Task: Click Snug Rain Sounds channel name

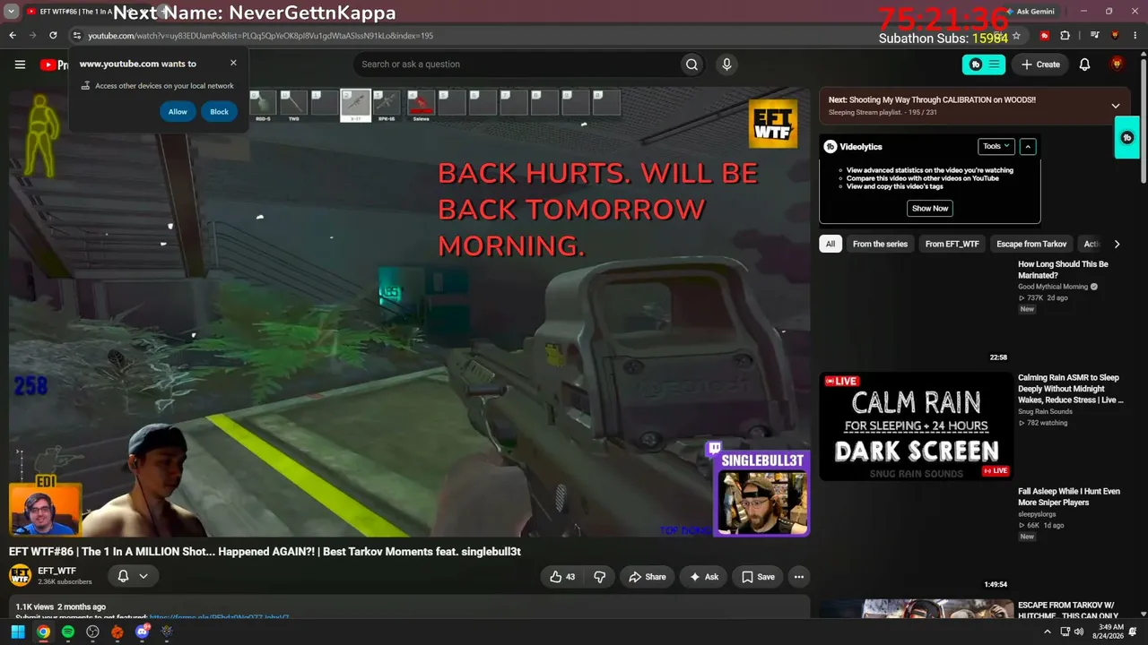Action: tap(1045, 412)
